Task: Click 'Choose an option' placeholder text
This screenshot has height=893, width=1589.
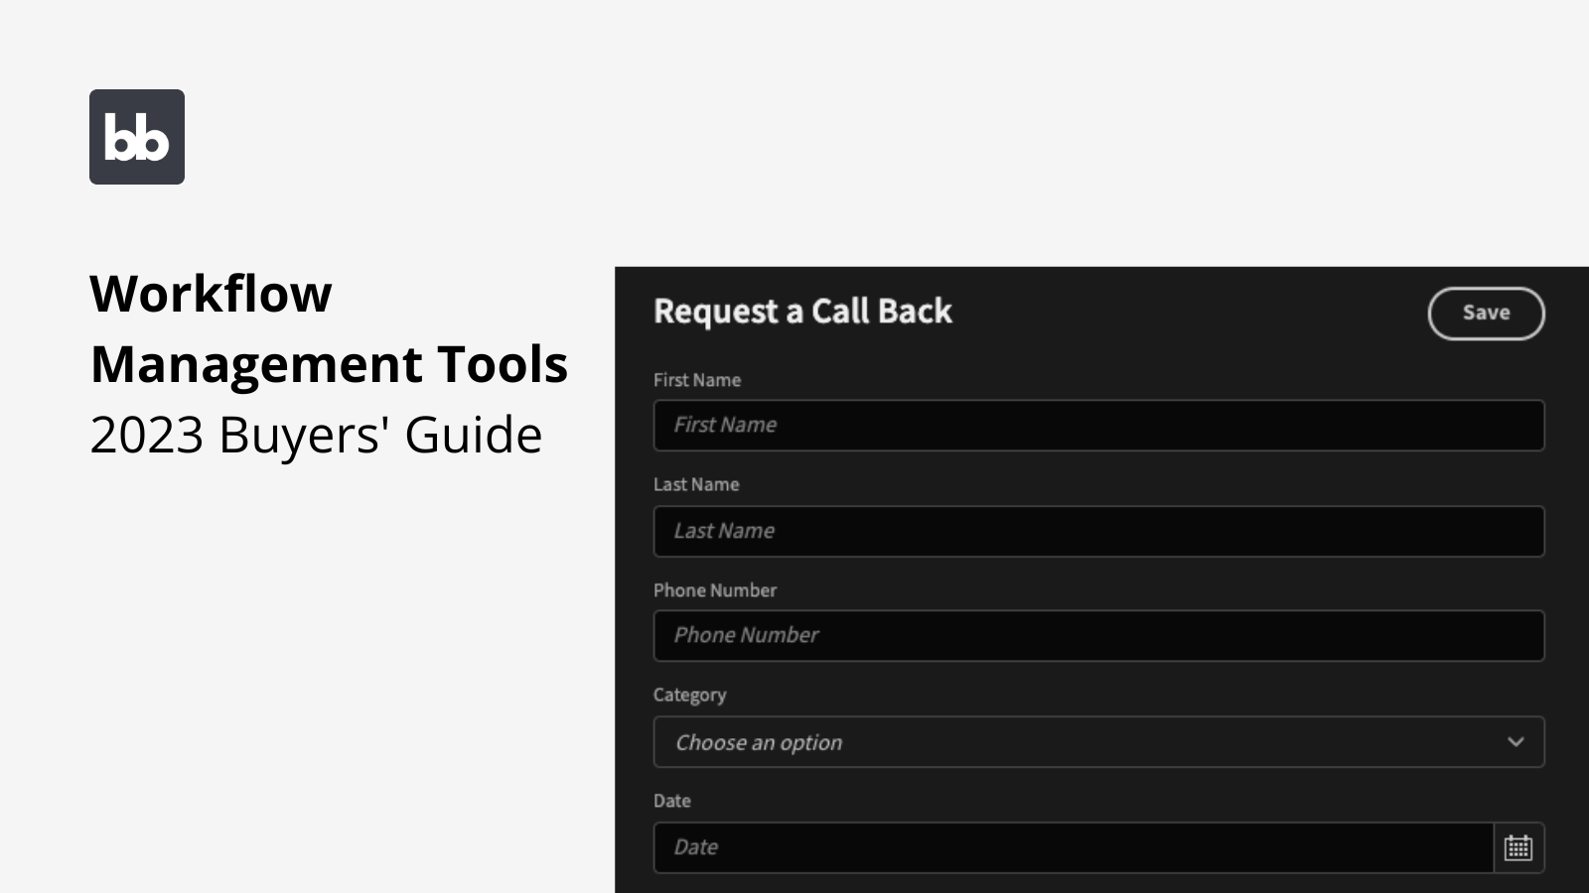Action: [x=758, y=741]
